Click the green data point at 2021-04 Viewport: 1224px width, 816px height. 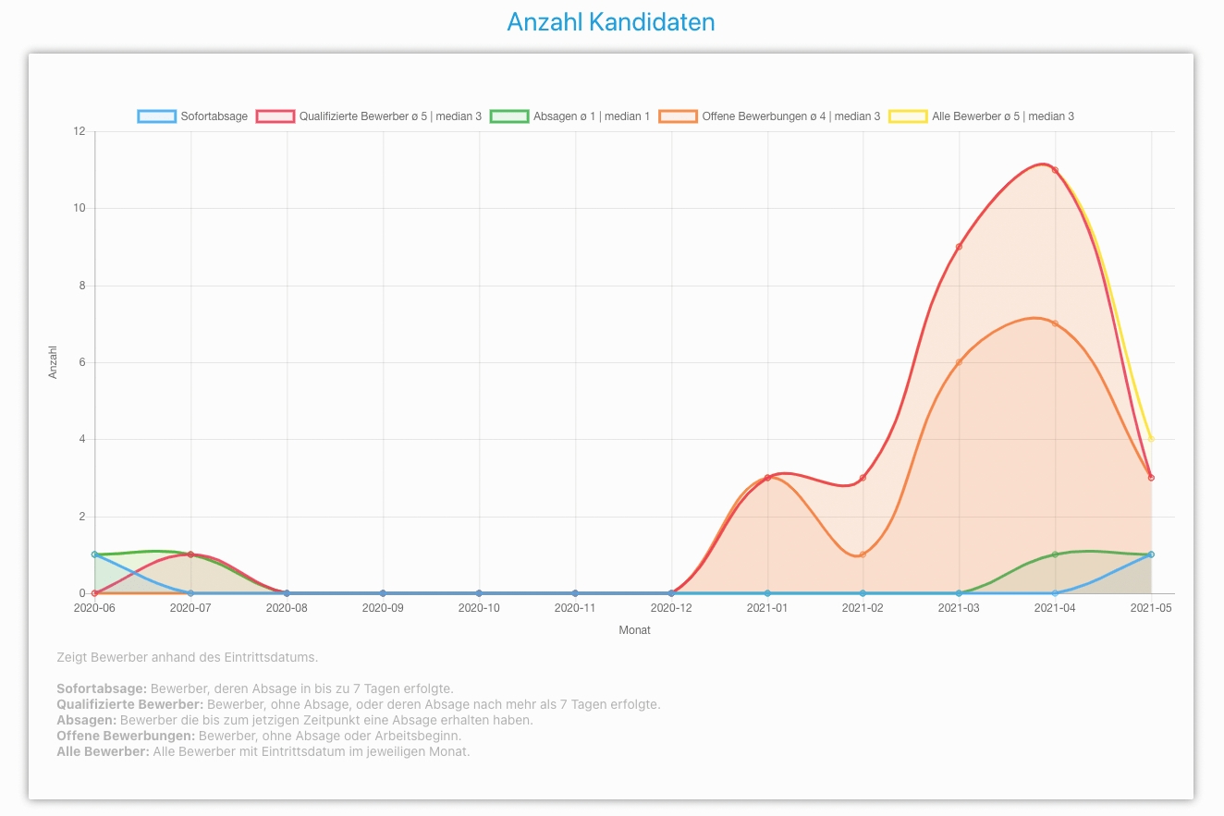(x=1055, y=554)
